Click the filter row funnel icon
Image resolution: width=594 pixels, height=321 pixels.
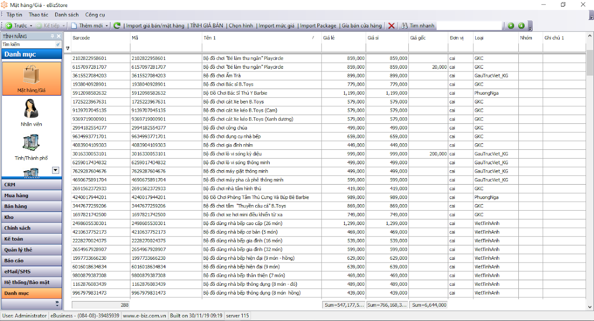68,48
